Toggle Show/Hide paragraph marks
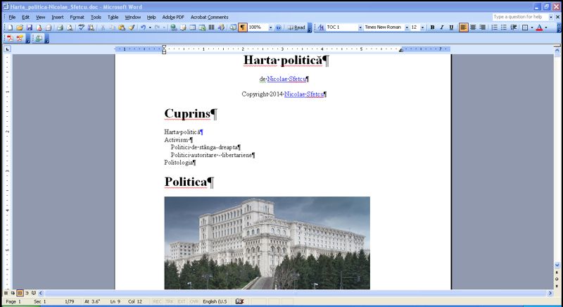Image resolution: width=563 pixels, height=307 pixels. point(243,27)
